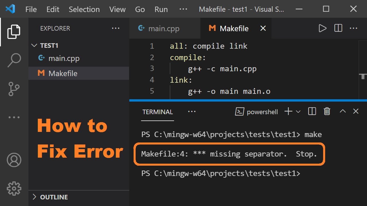The height and width of the screenshot is (206, 367).
Task: Place cursor on 'link:' line
Action: (x=181, y=80)
